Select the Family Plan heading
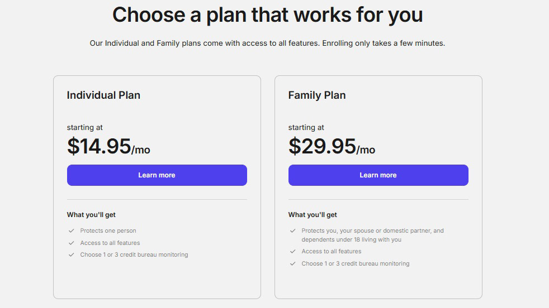The image size is (549, 308). [x=317, y=95]
